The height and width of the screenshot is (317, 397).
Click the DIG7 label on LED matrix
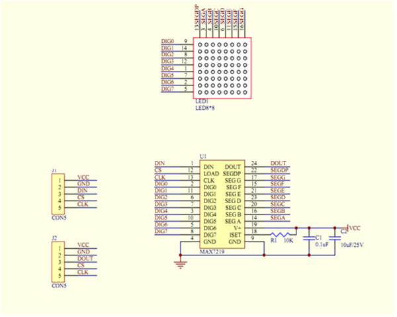coord(167,89)
